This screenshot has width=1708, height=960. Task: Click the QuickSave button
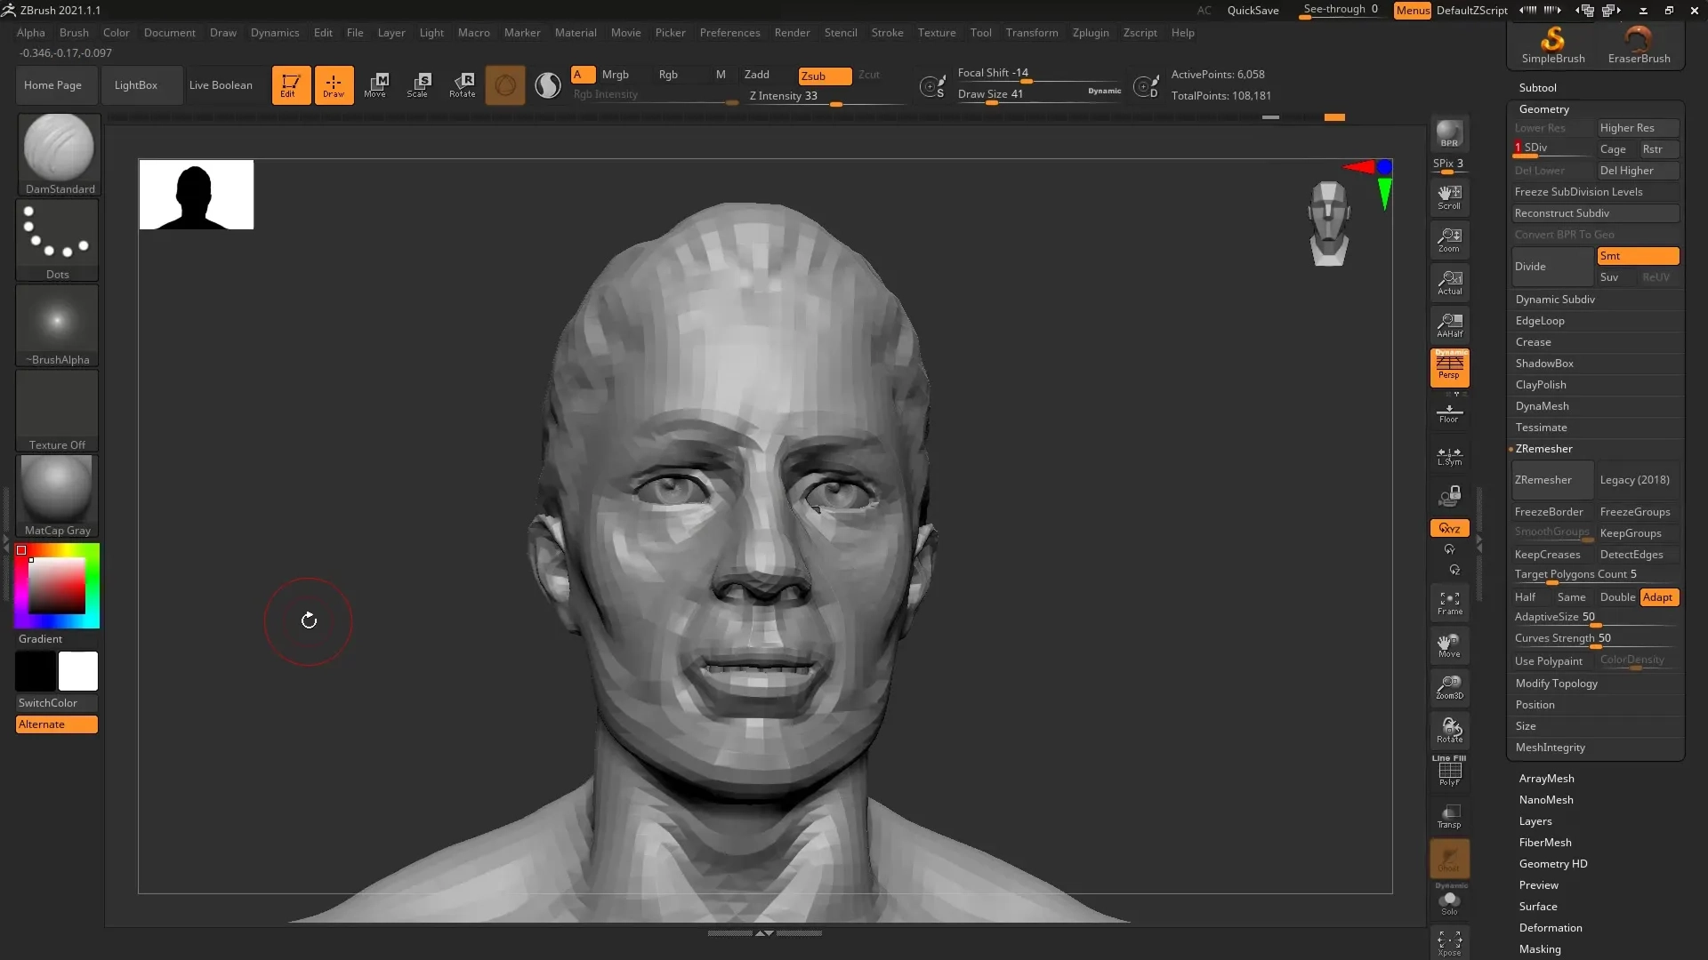point(1253,10)
